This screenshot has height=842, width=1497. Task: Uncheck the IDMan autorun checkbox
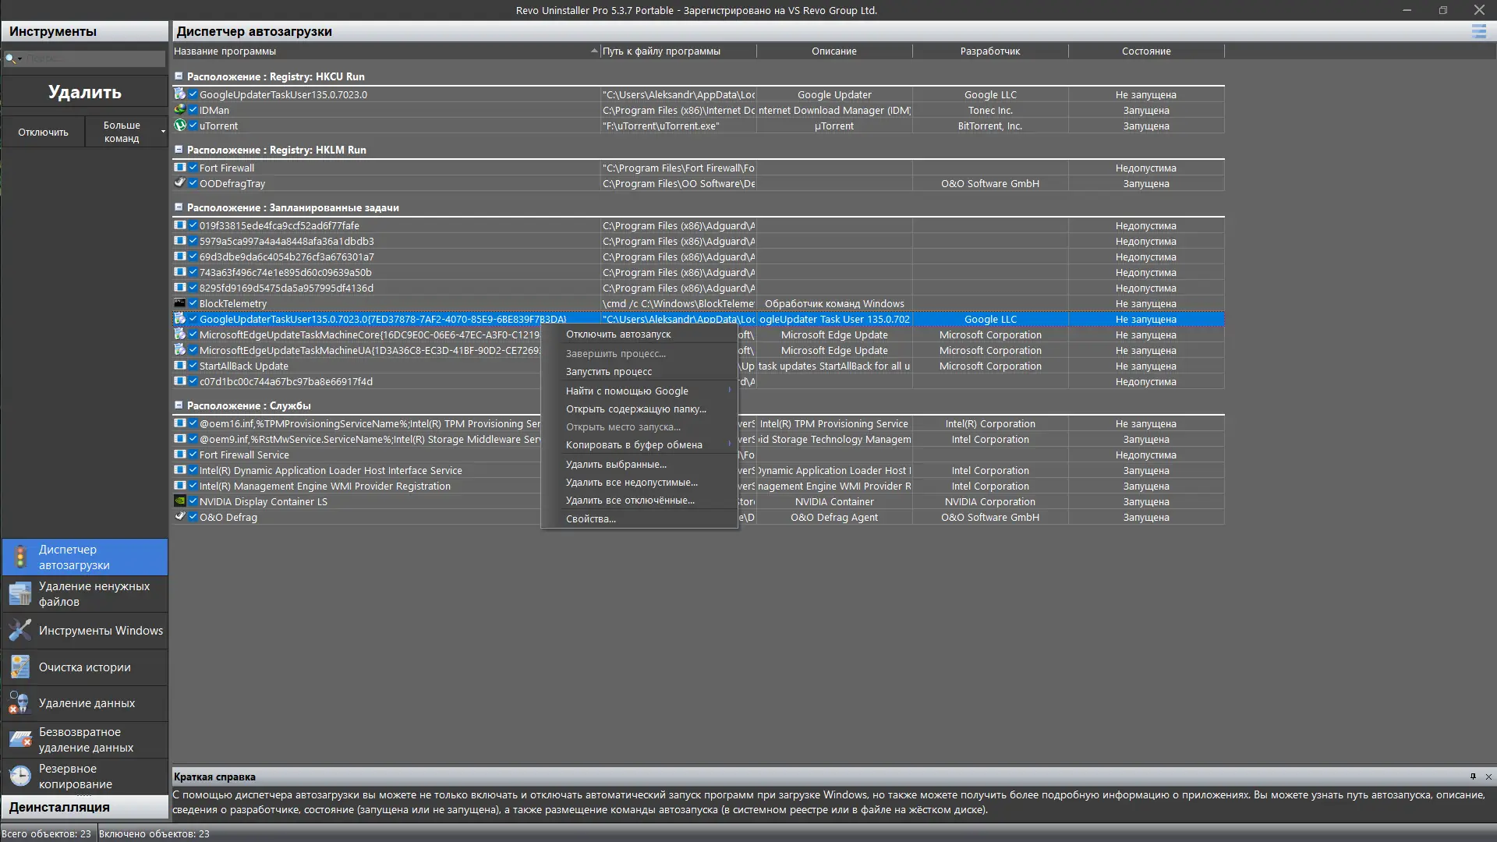(193, 110)
